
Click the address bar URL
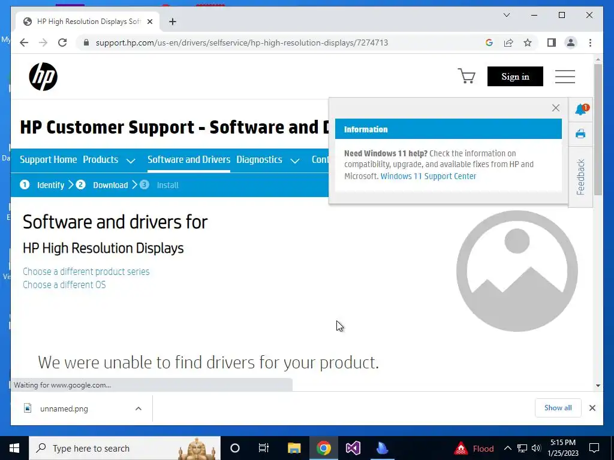click(x=242, y=43)
